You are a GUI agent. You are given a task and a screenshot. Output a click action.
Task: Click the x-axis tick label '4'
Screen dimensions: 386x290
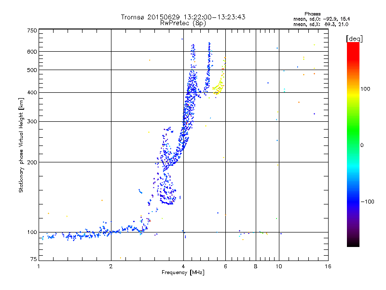click(183, 266)
